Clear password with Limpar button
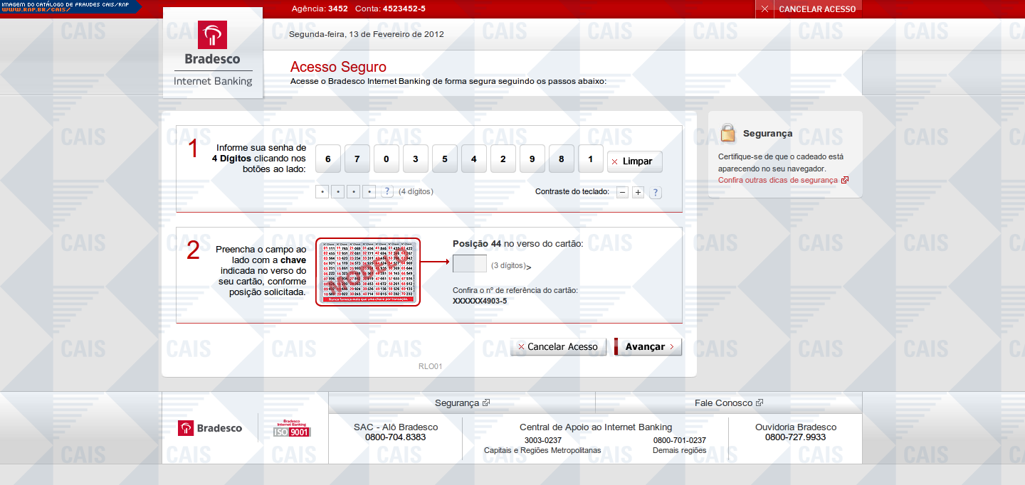Image resolution: width=1025 pixels, height=485 pixels. point(634,161)
